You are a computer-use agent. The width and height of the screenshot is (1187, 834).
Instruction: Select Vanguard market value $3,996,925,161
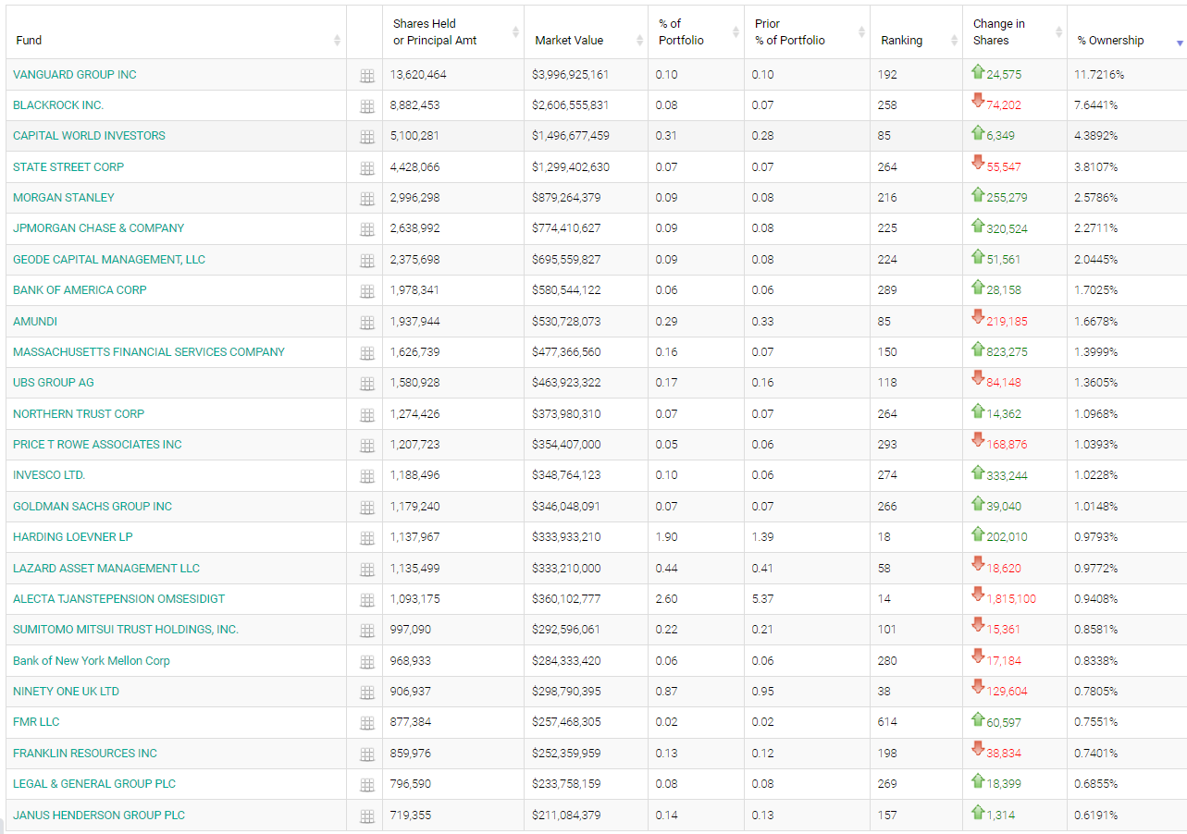pyautogui.click(x=571, y=74)
